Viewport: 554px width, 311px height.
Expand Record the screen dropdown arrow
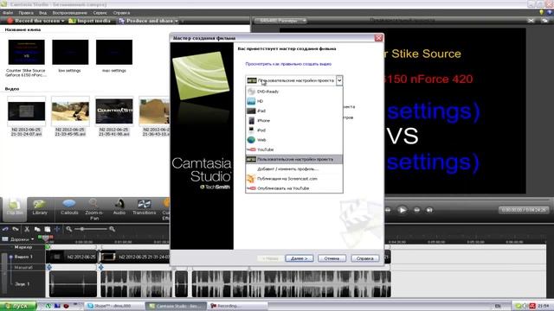[63, 21]
